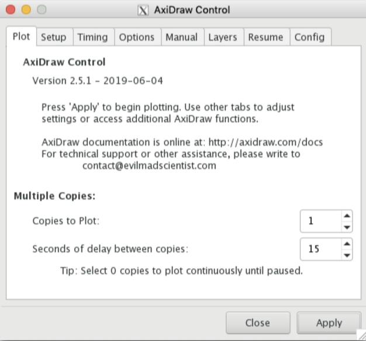Focus the Copies to Plot input field
This screenshot has height=341, width=366.
point(320,221)
